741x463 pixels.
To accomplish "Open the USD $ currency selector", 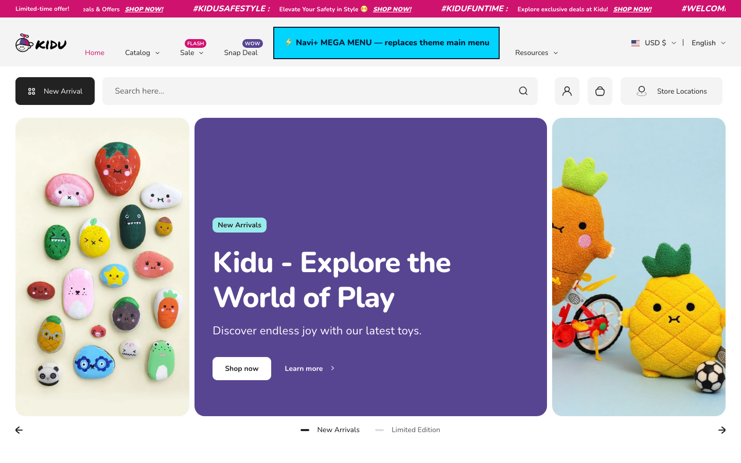I will tap(654, 43).
